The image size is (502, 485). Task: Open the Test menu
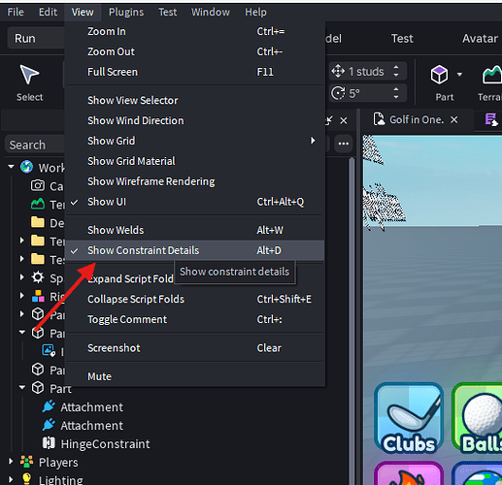(167, 12)
